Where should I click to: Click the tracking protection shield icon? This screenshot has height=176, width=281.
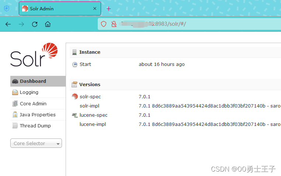coord(104,24)
